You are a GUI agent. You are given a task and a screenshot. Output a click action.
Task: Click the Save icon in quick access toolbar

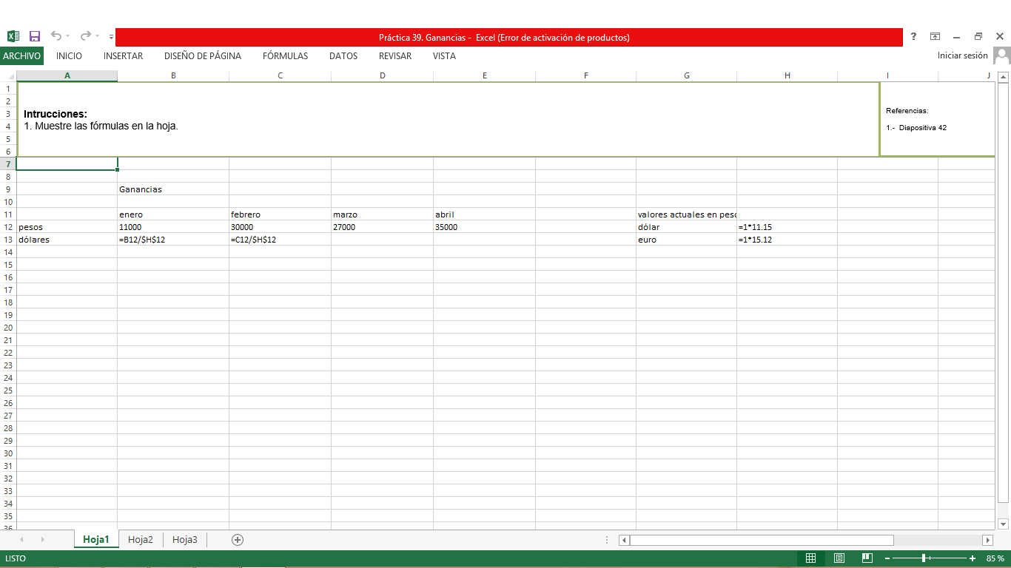click(x=35, y=36)
